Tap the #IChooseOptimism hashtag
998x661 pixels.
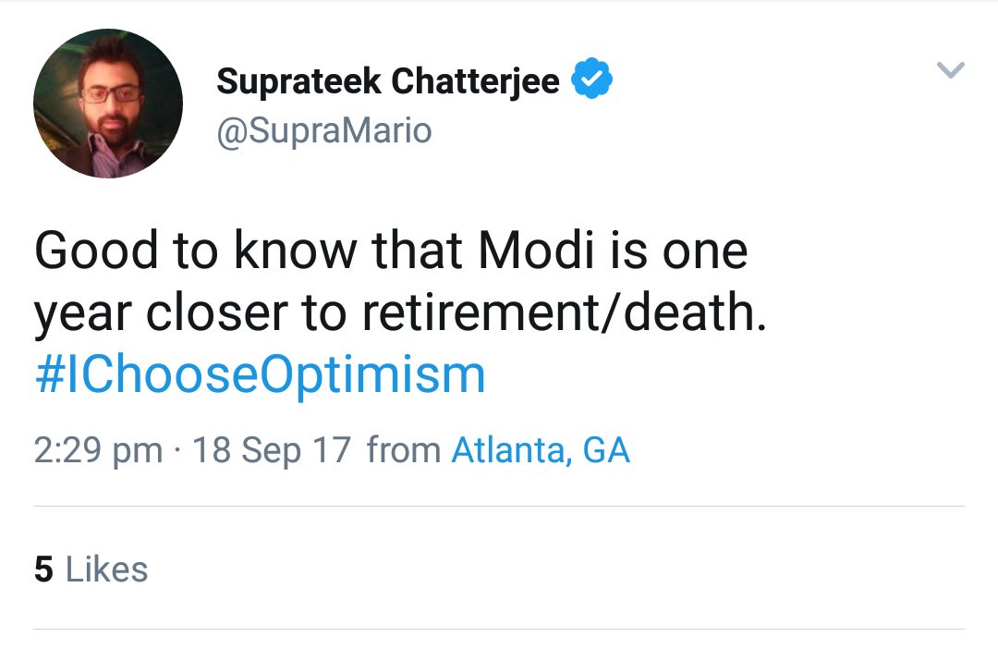point(260,375)
